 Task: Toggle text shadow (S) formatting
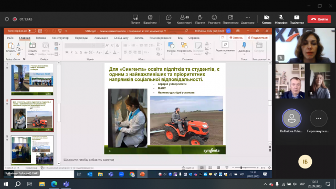pyautogui.click(x=81, y=52)
